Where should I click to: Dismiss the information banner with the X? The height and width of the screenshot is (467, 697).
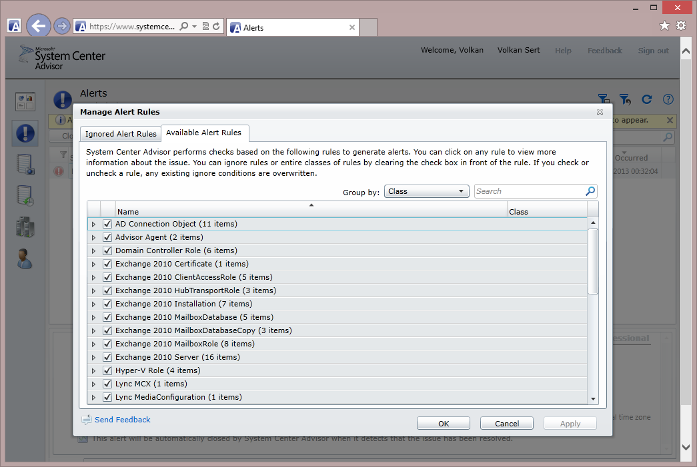click(670, 121)
